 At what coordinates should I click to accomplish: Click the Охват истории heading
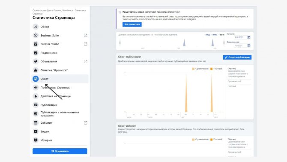[x=127, y=126]
